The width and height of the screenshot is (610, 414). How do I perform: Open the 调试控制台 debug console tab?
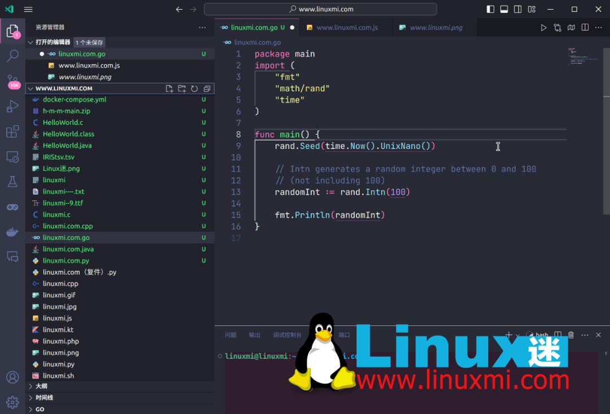coord(287,335)
